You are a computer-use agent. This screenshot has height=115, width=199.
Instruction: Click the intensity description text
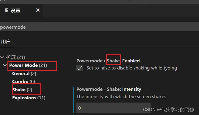click(x=121, y=97)
